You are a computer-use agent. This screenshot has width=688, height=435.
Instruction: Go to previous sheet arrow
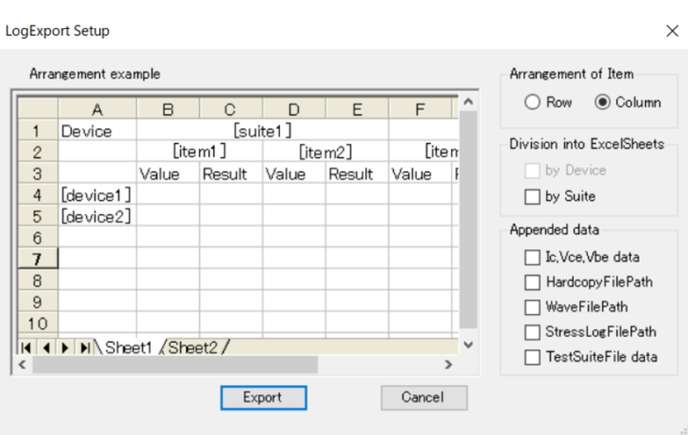pos(46,347)
